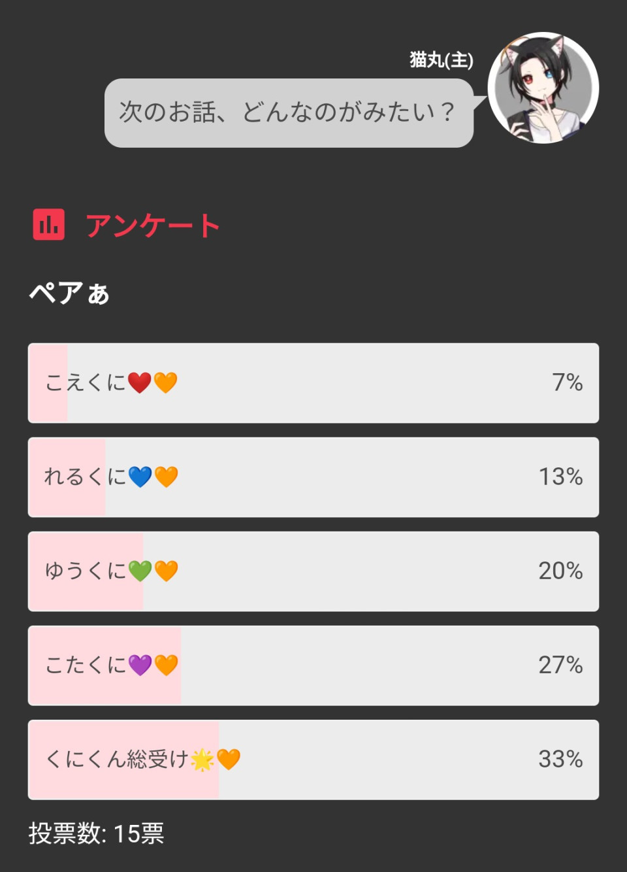The image size is (627, 872).
Task: Click the 投票数: 15票 vote count
Action: 96,833
